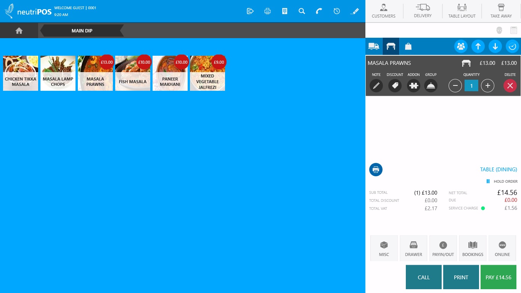Increase quantity with the plus button
This screenshot has width=521, height=293.
point(487,86)
